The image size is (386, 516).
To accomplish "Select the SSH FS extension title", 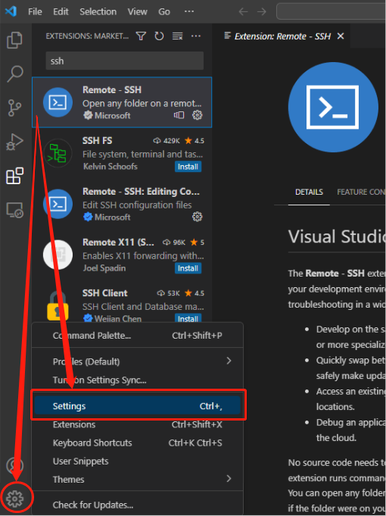I will [98, 140].
